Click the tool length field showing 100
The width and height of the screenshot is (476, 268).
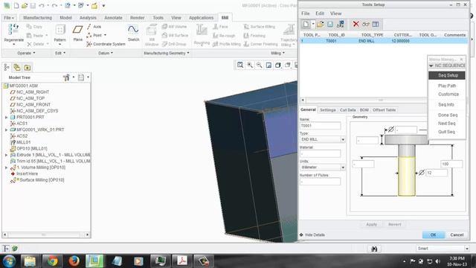(x=451, y=164)
